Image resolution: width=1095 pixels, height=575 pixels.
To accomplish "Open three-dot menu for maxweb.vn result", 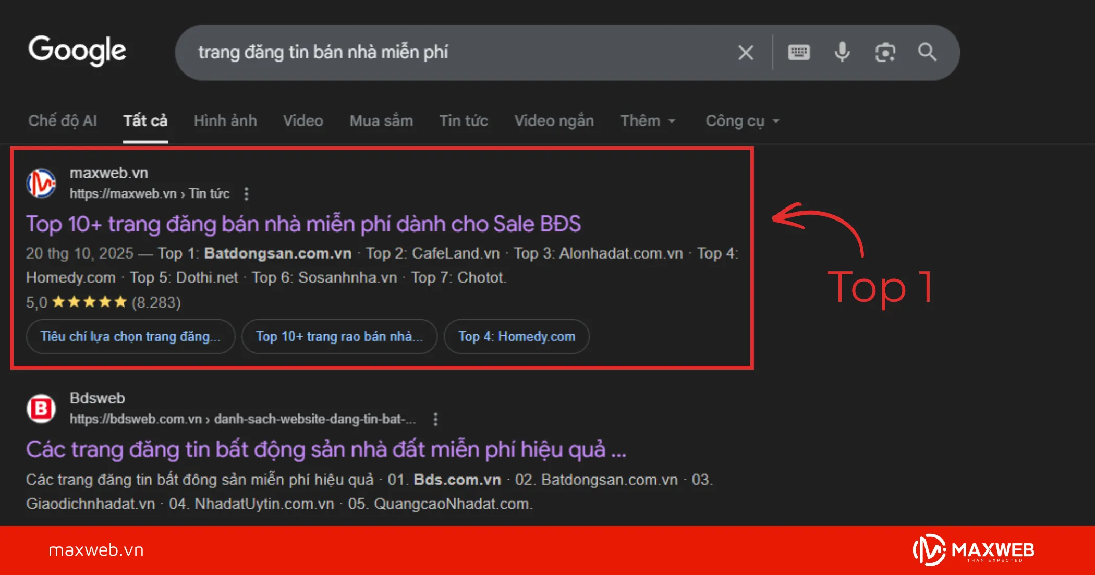I will coord(247,194).
